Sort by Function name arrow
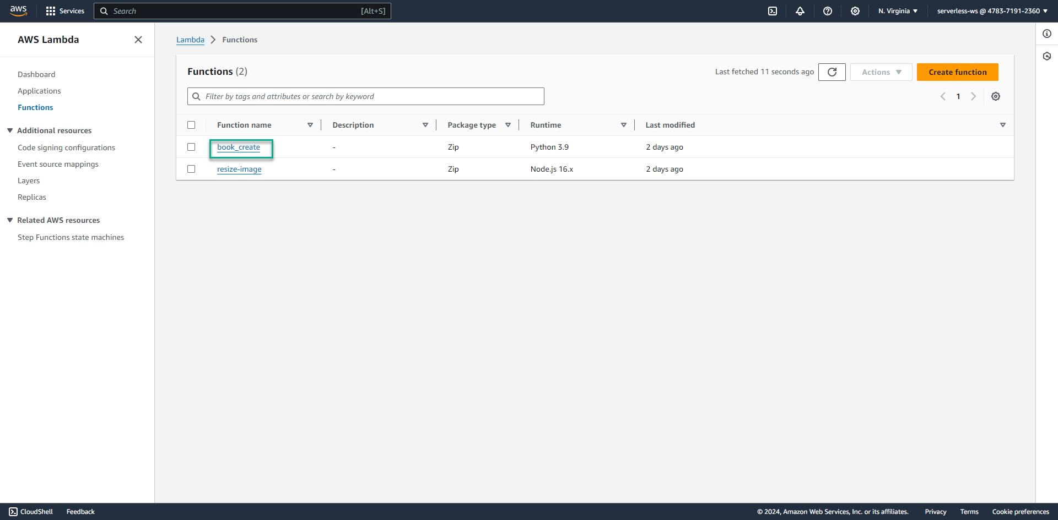The width and height of the screenshot is (1058, 520). (310, 125)
